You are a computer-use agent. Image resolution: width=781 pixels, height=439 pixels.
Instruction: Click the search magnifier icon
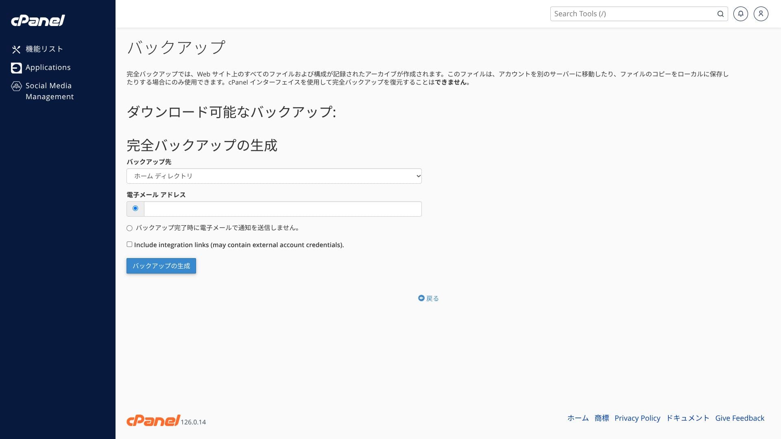pos(720,14)
